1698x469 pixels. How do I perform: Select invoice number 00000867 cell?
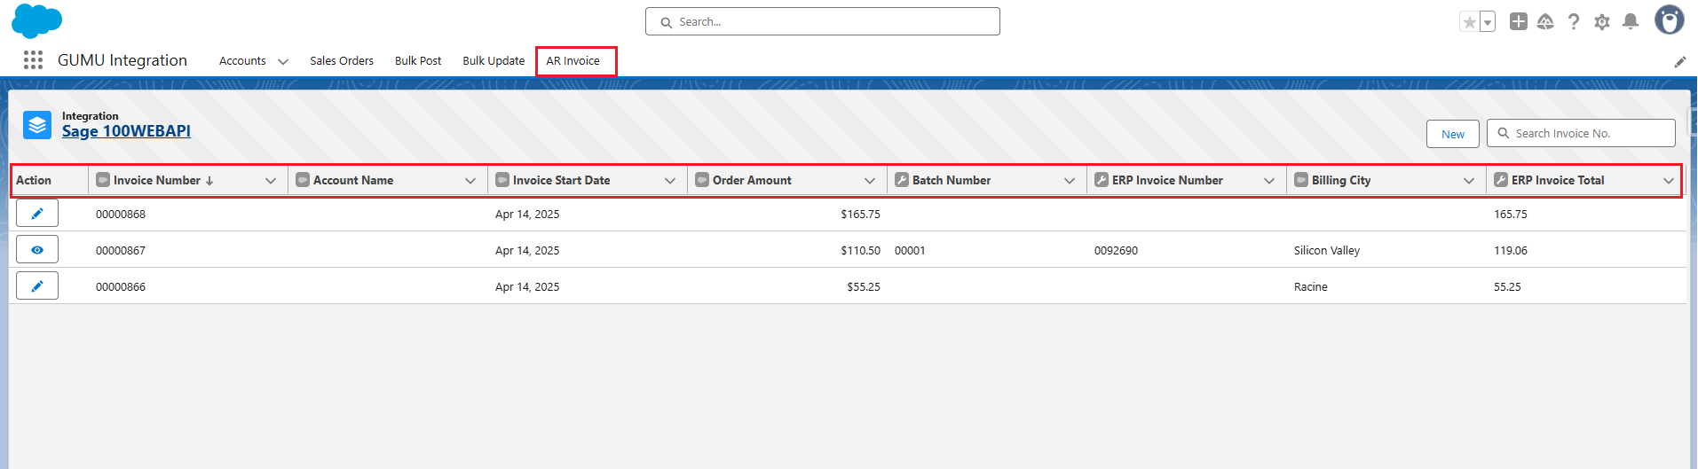[121, 251]
